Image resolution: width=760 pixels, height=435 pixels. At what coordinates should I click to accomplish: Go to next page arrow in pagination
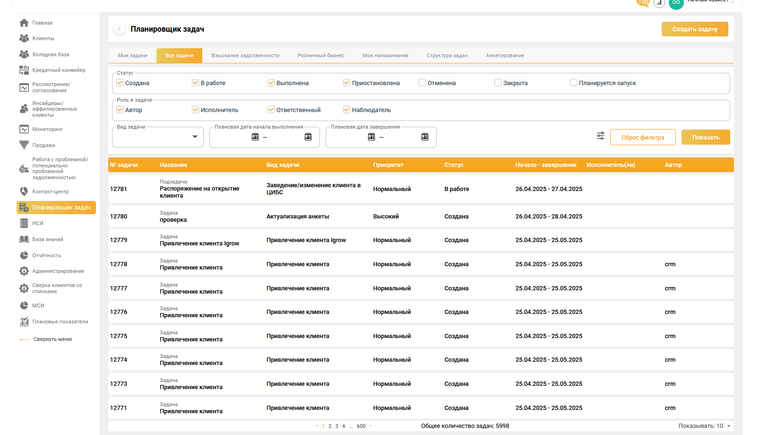(x=370, y=426)
